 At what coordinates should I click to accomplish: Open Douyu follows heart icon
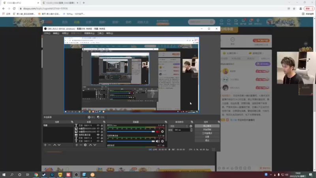pos(229,21)
